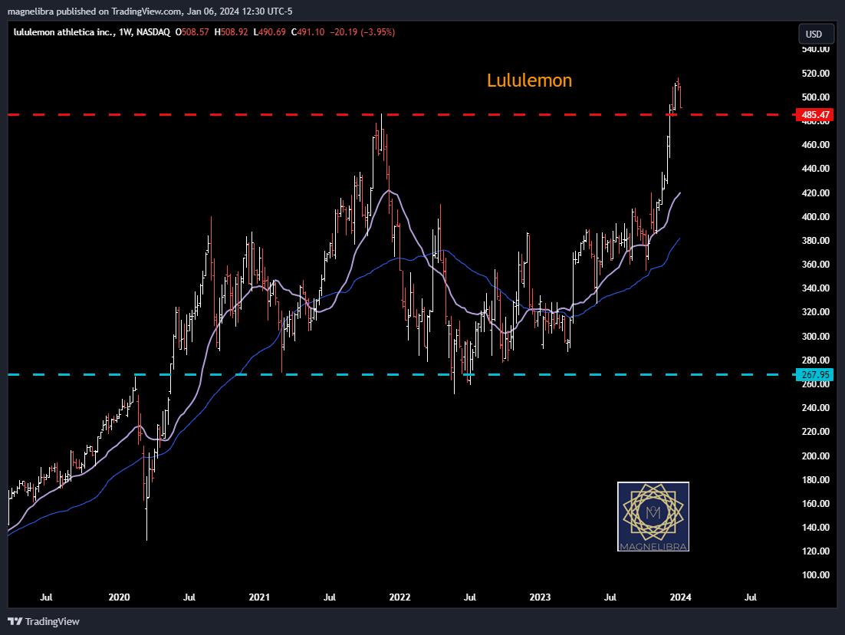
Task: Click the 1W interval text in legend
Action: tap(125, 32)
